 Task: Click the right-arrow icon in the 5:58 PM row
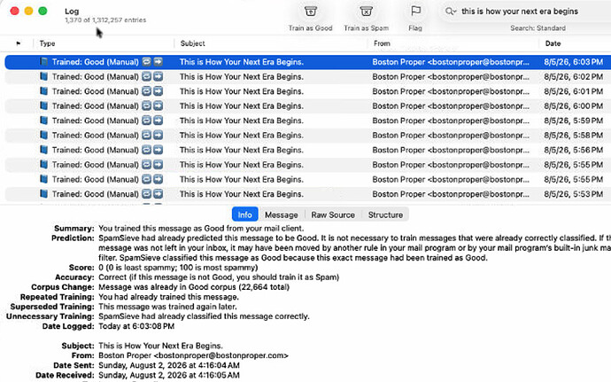158,135
